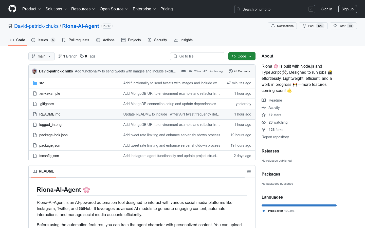
Task: Expand the Enterprise menu
Action: 144,9
